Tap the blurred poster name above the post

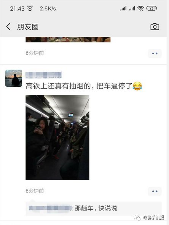[x=43, y=75]
